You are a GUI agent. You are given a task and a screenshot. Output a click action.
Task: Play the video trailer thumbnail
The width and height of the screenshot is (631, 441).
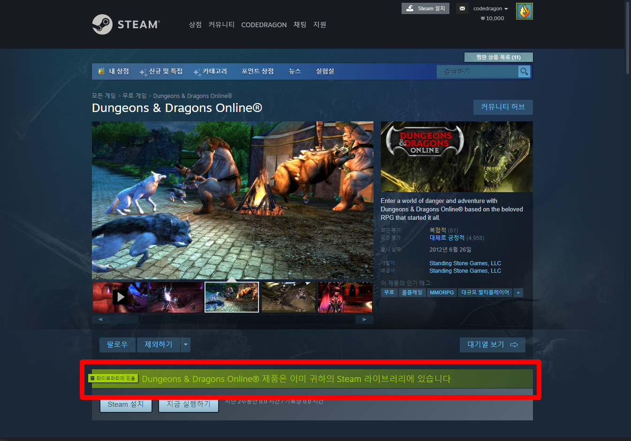(x=120, y=297)
